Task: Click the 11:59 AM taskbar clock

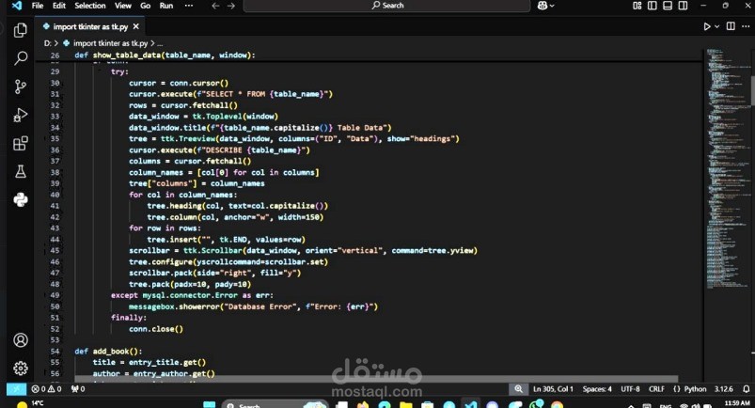Action: [737, 403]
